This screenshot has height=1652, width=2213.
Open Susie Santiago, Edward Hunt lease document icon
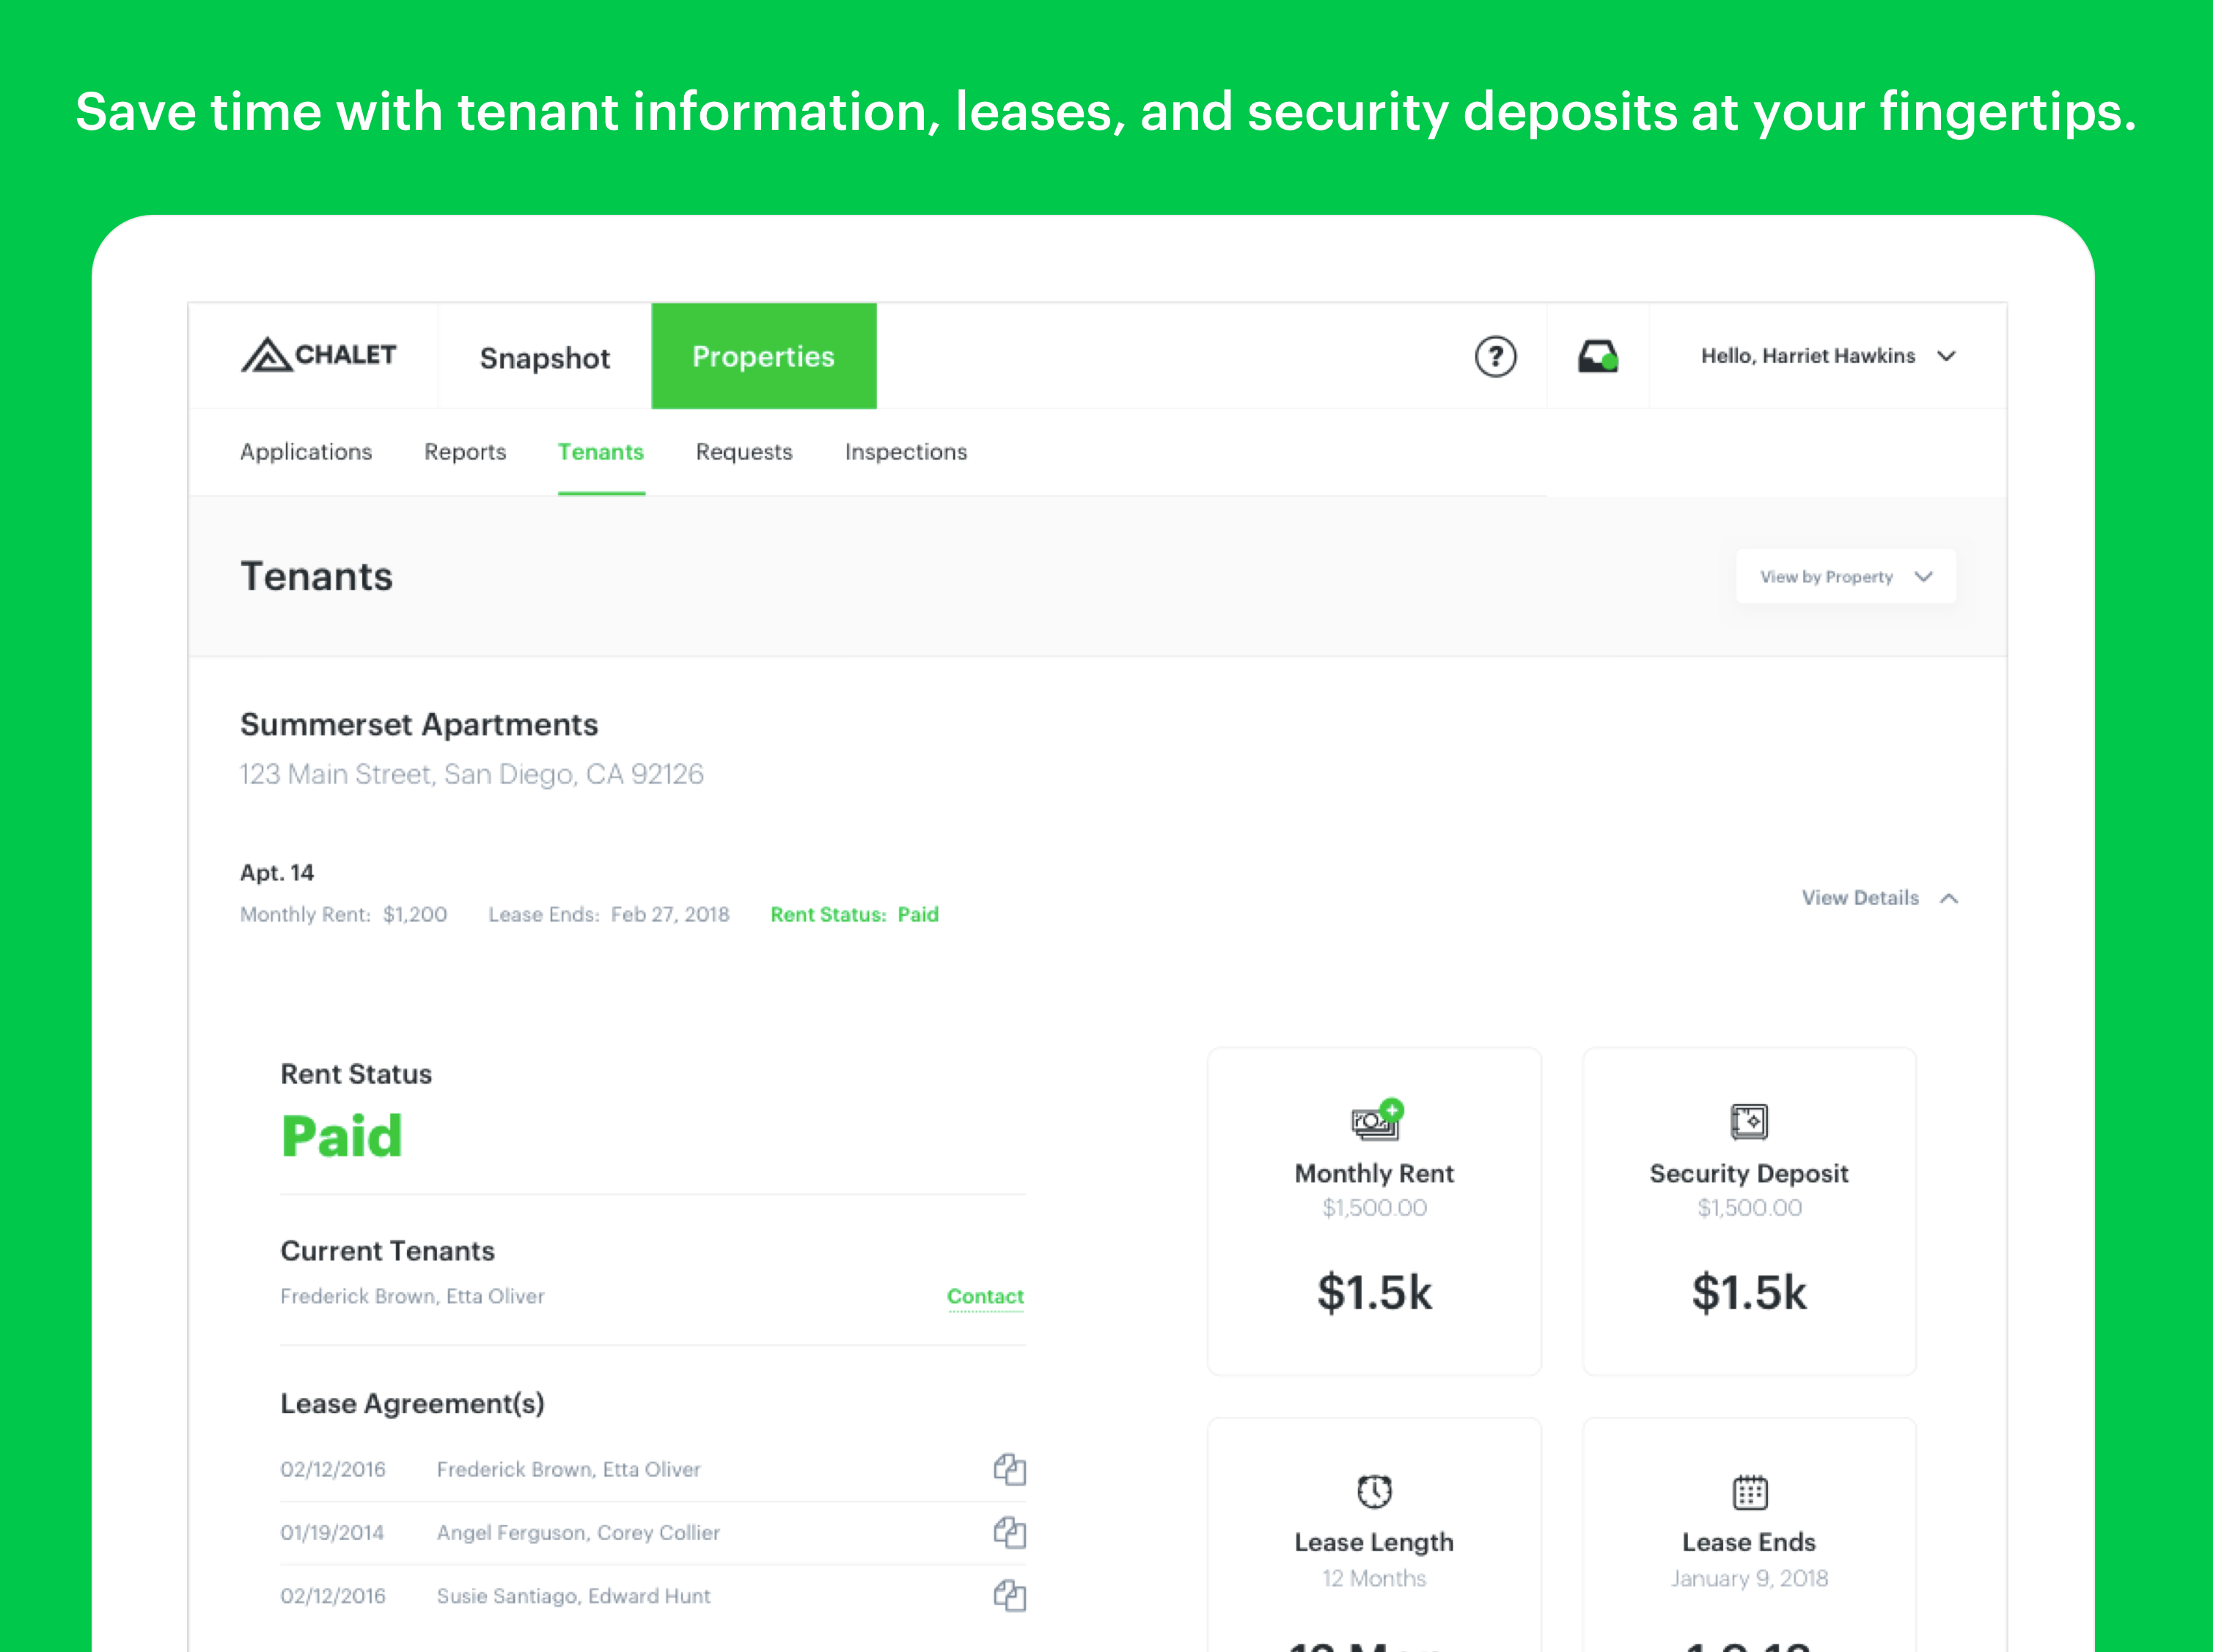pos(1009,1595)
